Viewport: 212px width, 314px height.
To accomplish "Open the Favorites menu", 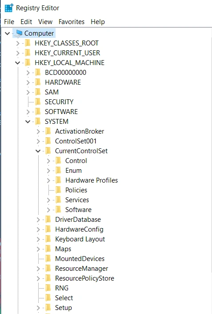I will click(72, 22).
